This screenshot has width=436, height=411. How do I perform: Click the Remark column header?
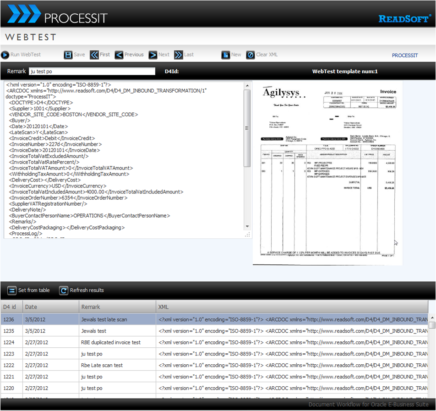[x=91, y=307]
